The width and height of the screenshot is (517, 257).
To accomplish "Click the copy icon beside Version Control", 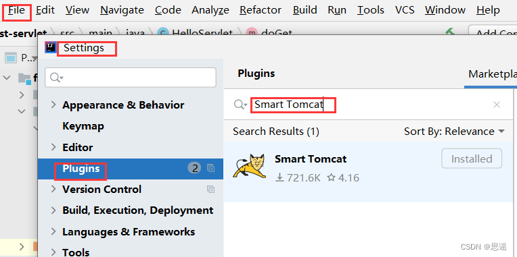I will (210, 190).
